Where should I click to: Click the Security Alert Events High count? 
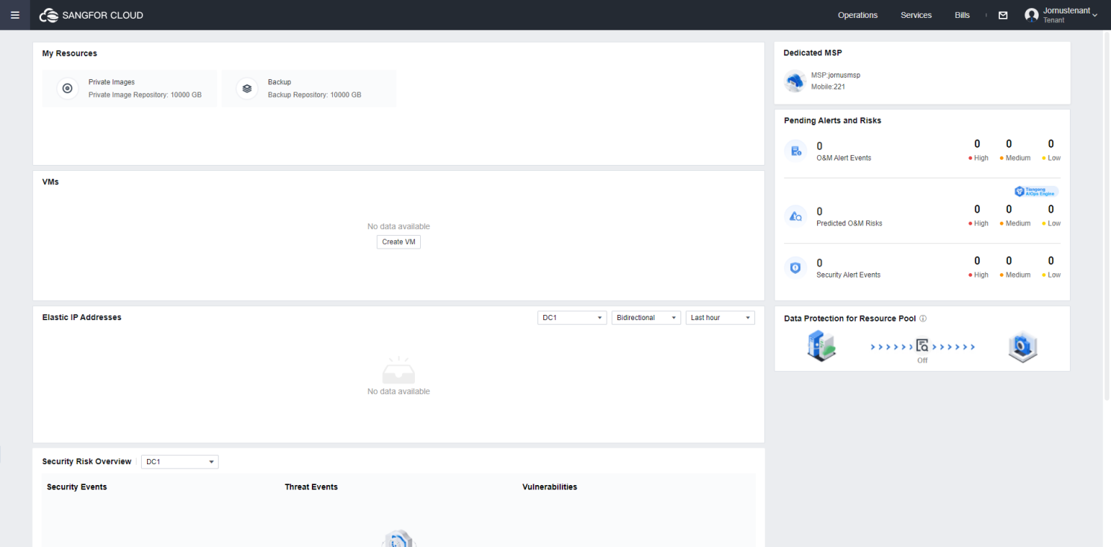pos(977,260)
